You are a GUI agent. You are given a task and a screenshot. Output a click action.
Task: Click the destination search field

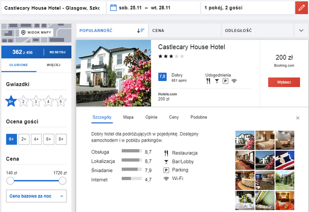pos(53,8)
